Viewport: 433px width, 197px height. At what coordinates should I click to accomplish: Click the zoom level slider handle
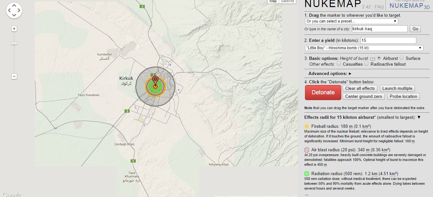pyautogui.click(x=14, y=43)
